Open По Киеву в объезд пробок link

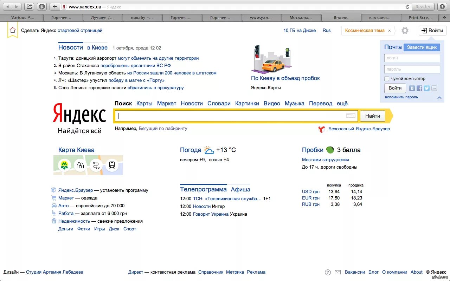pos(285,78)
